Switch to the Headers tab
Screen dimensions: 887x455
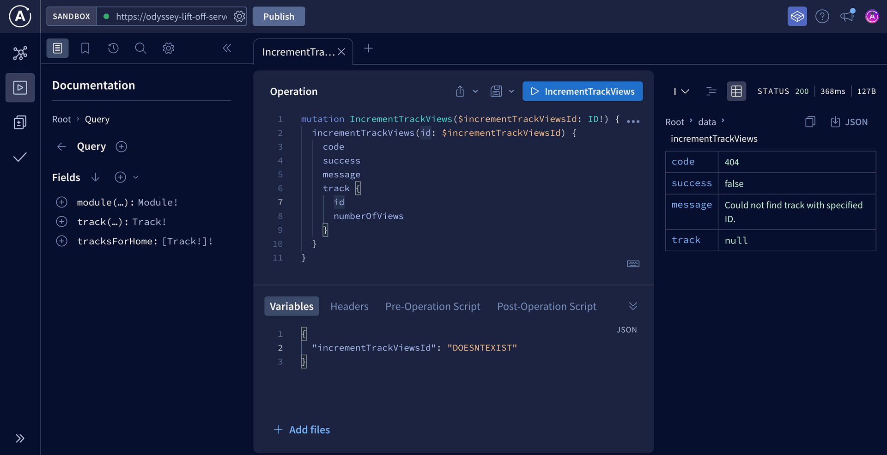[x=349, y=306]
